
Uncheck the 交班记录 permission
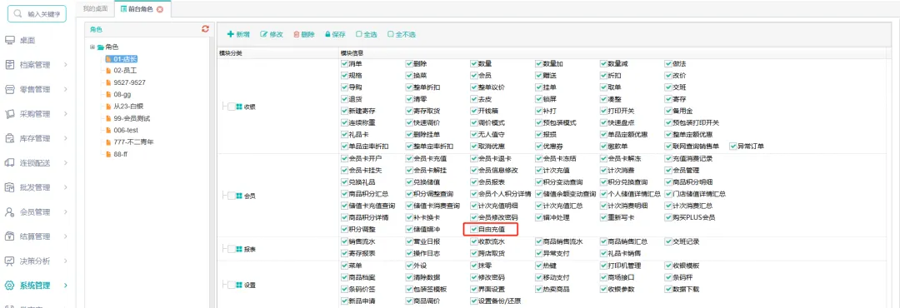(668, 241)
